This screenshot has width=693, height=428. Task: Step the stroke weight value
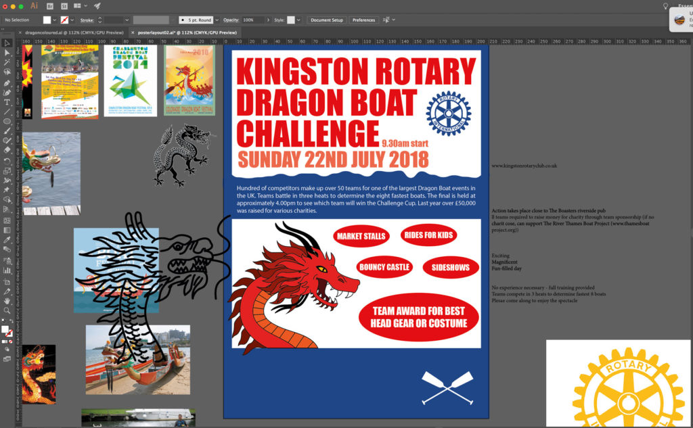[x=100, y=20]
